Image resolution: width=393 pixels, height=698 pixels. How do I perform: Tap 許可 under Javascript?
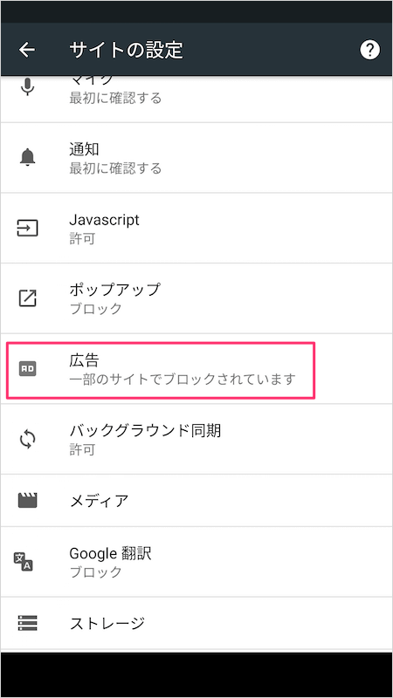tap(82, 239)
